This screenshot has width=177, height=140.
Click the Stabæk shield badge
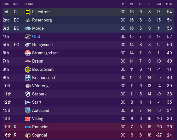(27, 94)
